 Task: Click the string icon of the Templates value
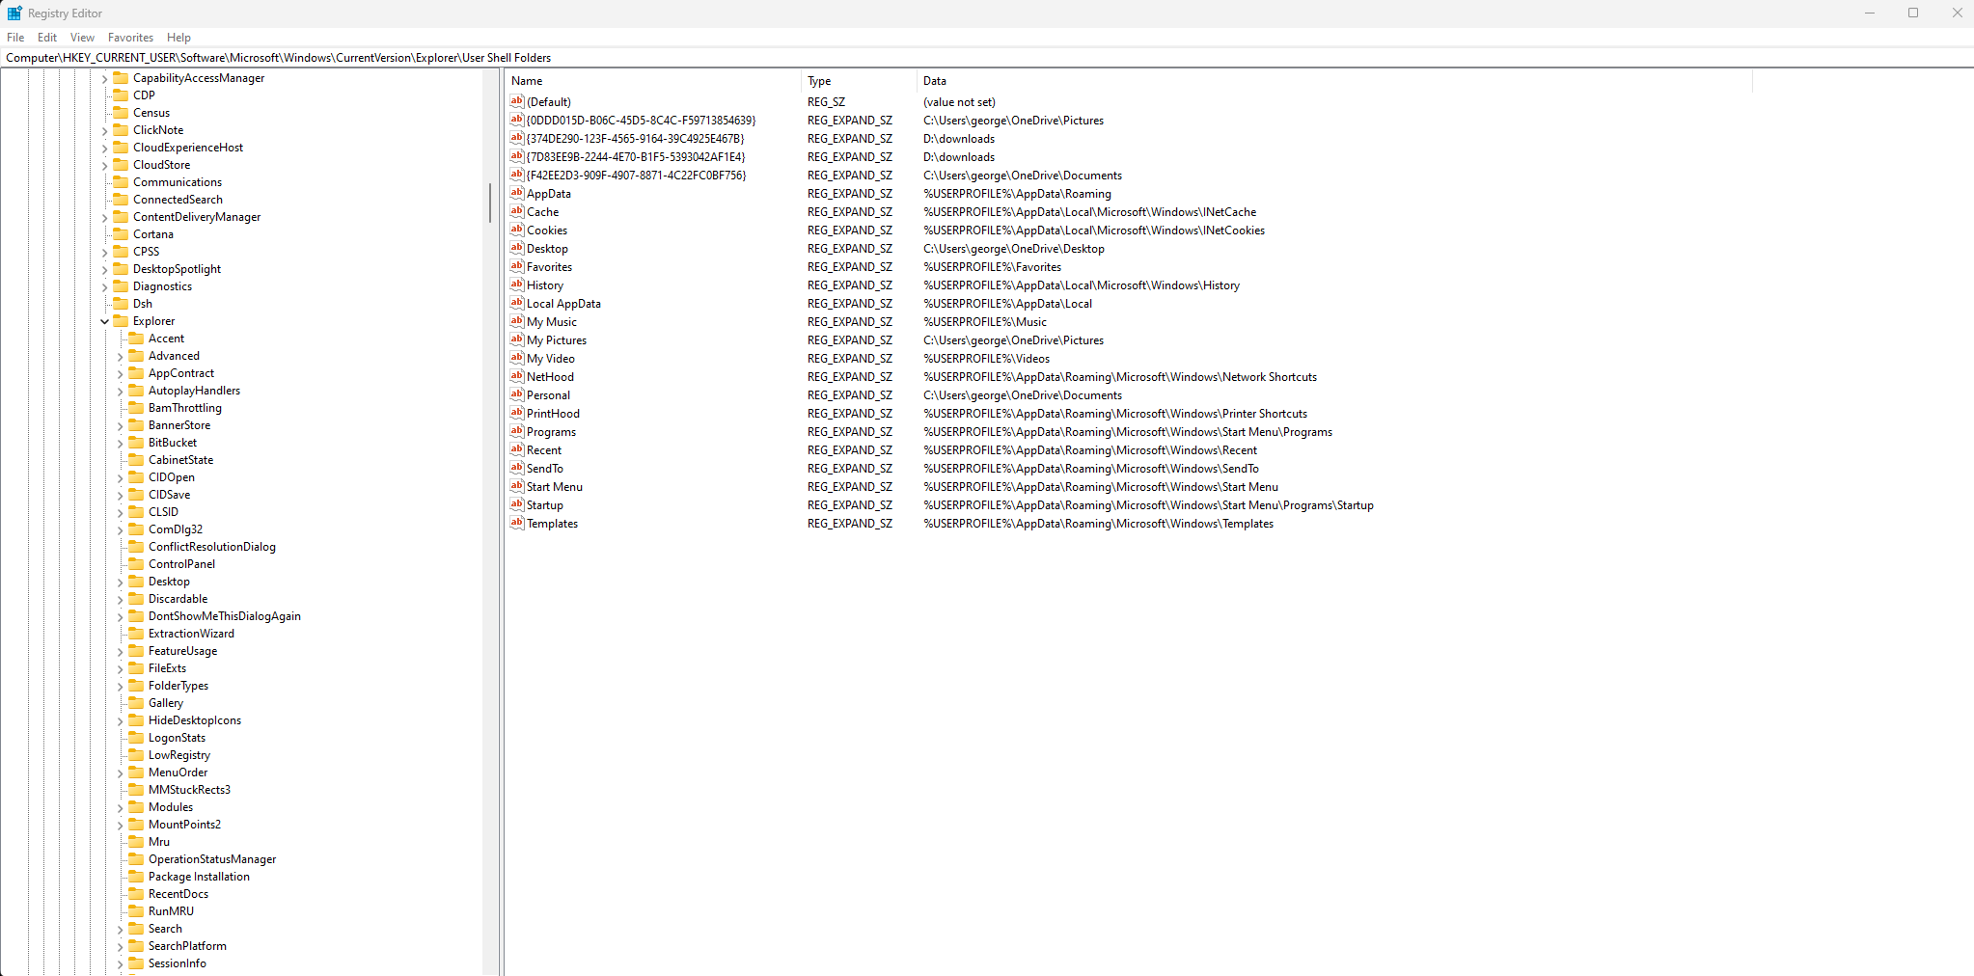coord(517,523)
